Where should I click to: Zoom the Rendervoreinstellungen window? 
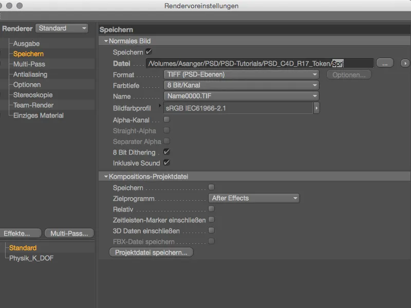click(20, 6)
